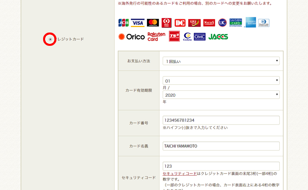Click the NICOS card logo
Screen dimensions: 308x190
(x=209, y=23)
